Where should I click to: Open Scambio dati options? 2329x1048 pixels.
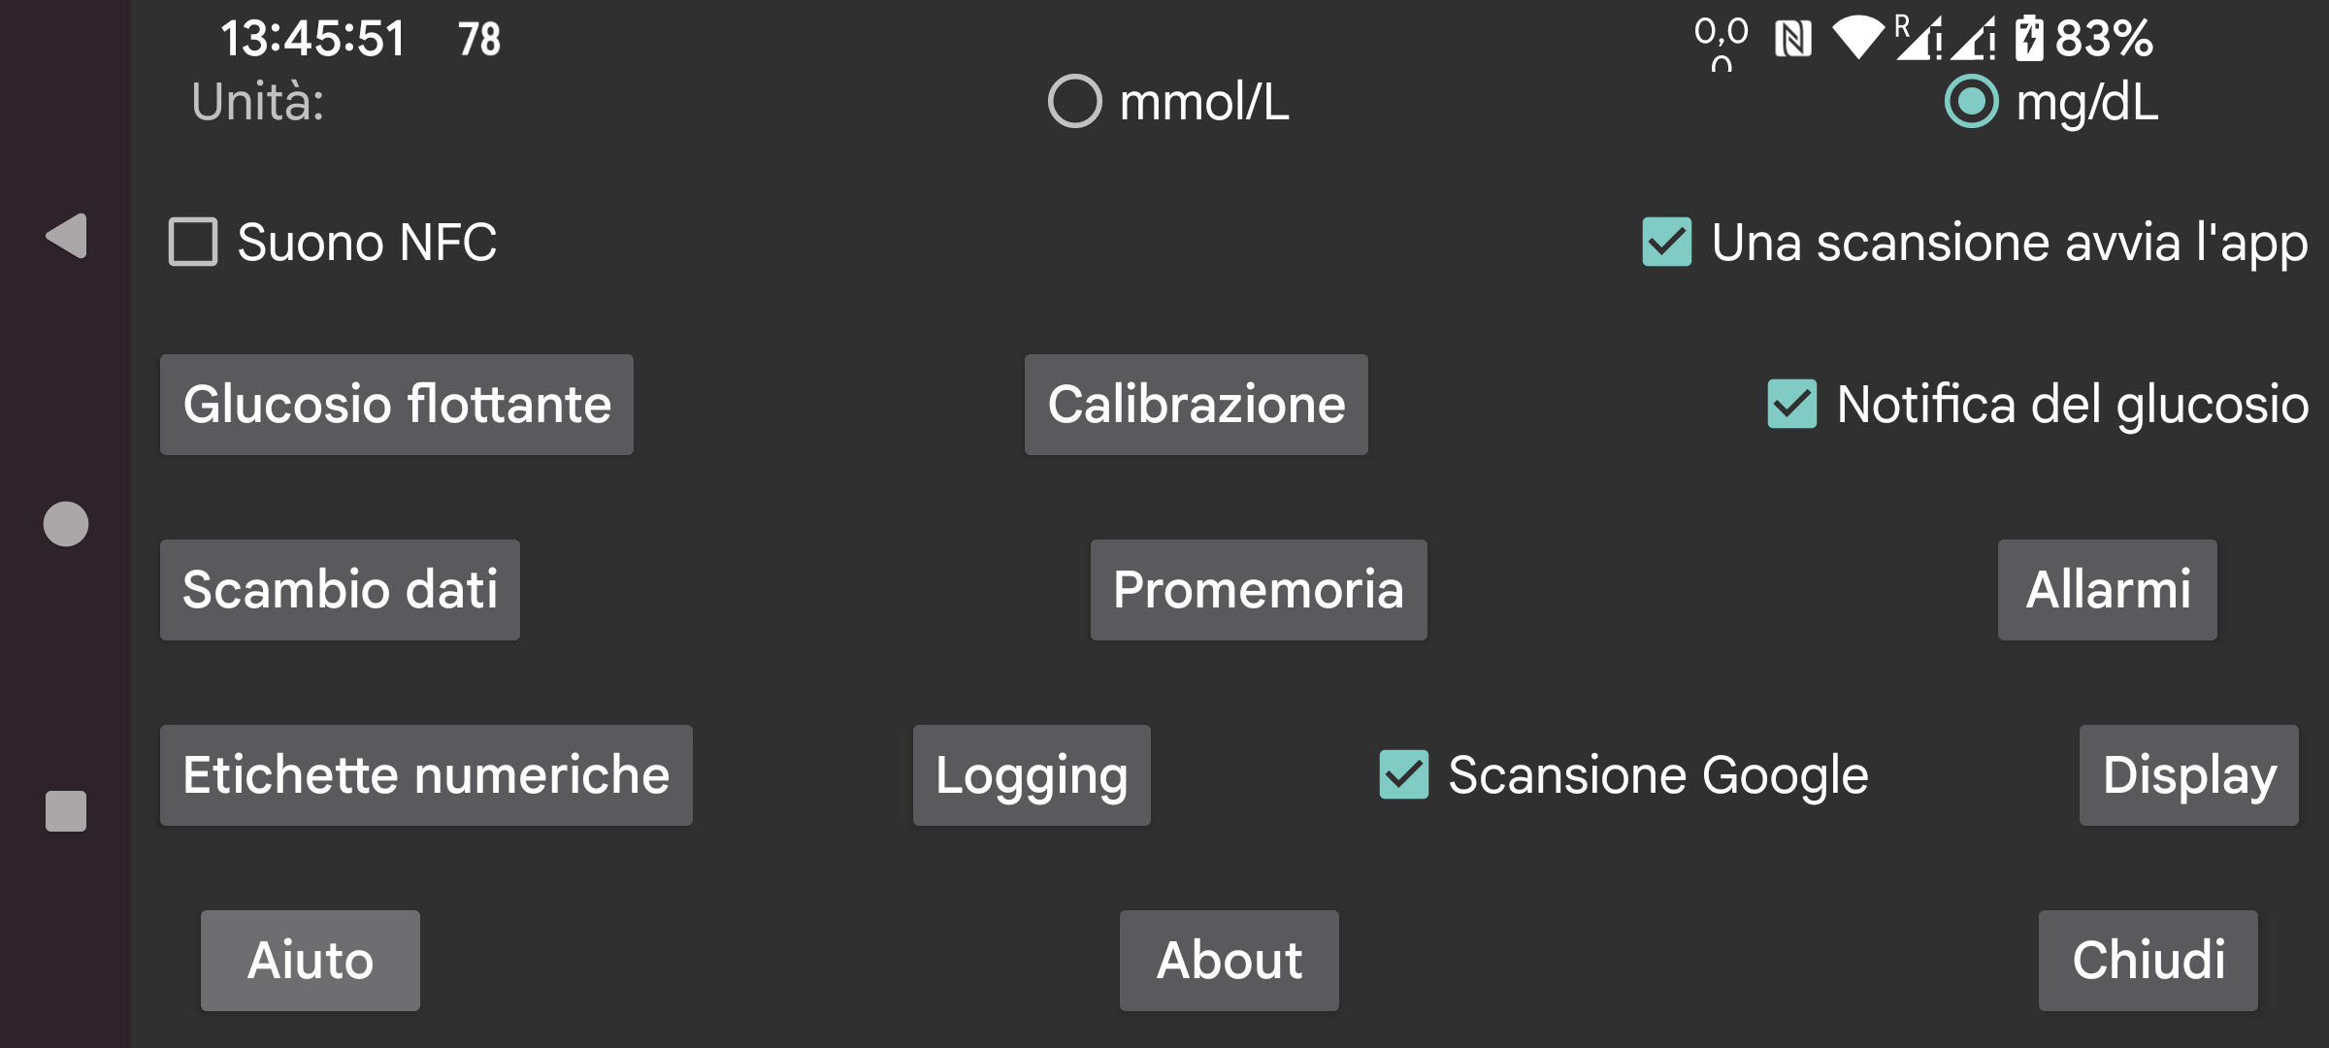(340, 590)
